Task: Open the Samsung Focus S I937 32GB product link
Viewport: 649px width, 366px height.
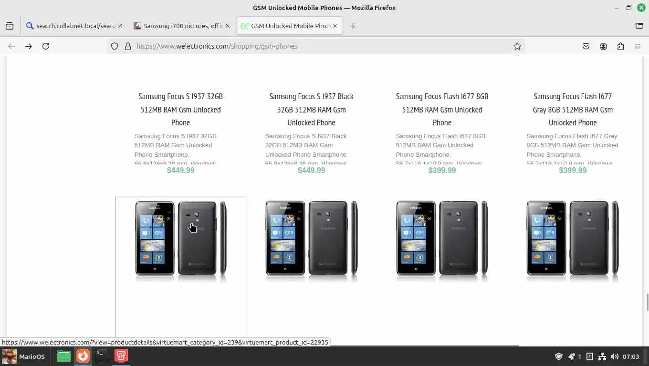Action: [181, 109]
